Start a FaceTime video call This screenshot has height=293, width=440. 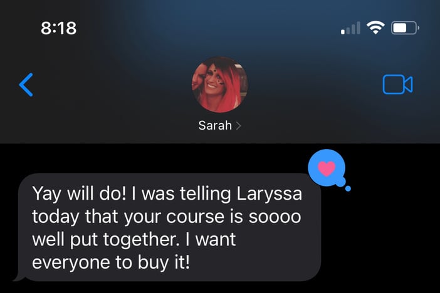pos(397,85)
